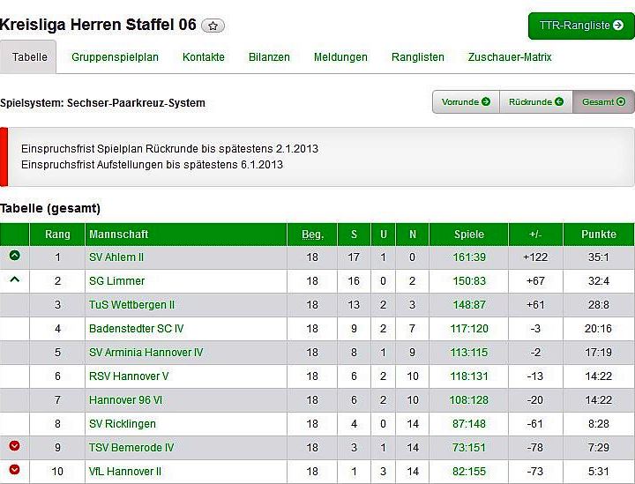
Task: Click the Punkte column header
Action: pos(599,235)
